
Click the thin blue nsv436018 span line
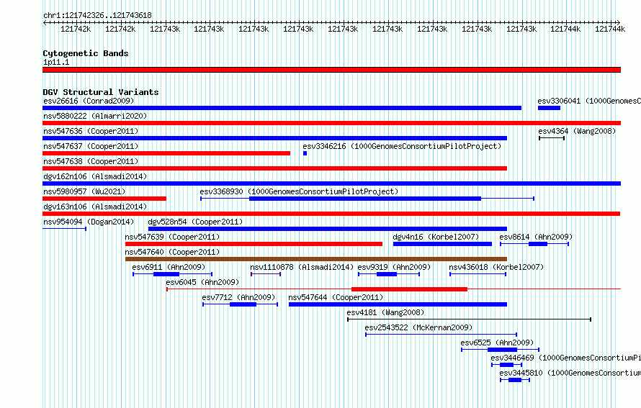pyautogui.click(x=478, y=274)
